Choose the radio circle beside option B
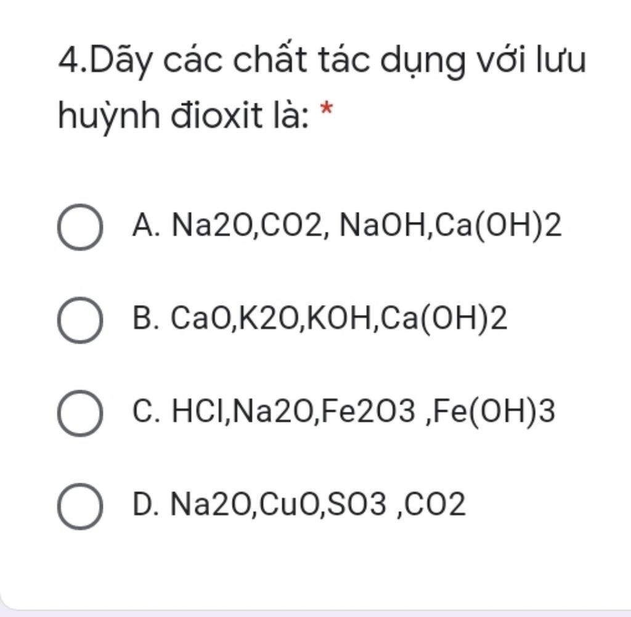 [x=80, y=320]
